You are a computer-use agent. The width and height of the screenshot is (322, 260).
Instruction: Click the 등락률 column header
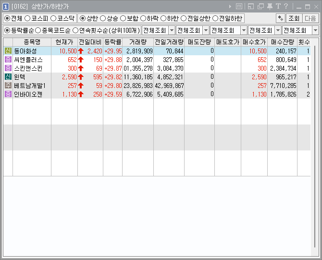tap(113, 42)
